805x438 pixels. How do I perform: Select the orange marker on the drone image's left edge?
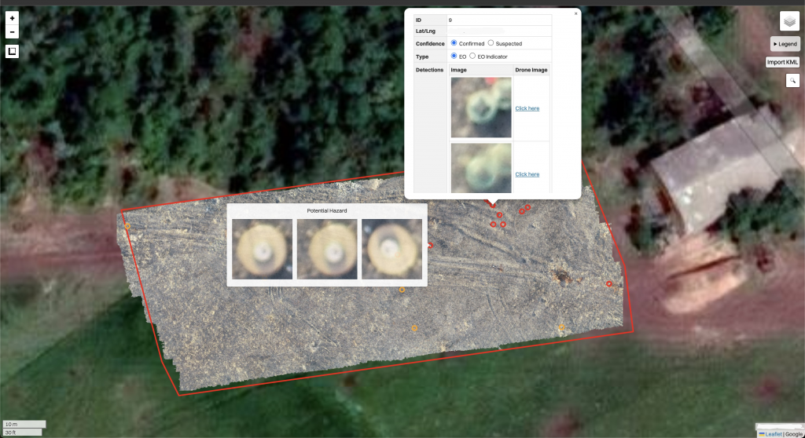click(x=127, y=226)
